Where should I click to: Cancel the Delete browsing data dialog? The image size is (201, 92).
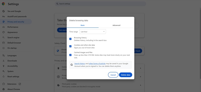pos(113,75)
